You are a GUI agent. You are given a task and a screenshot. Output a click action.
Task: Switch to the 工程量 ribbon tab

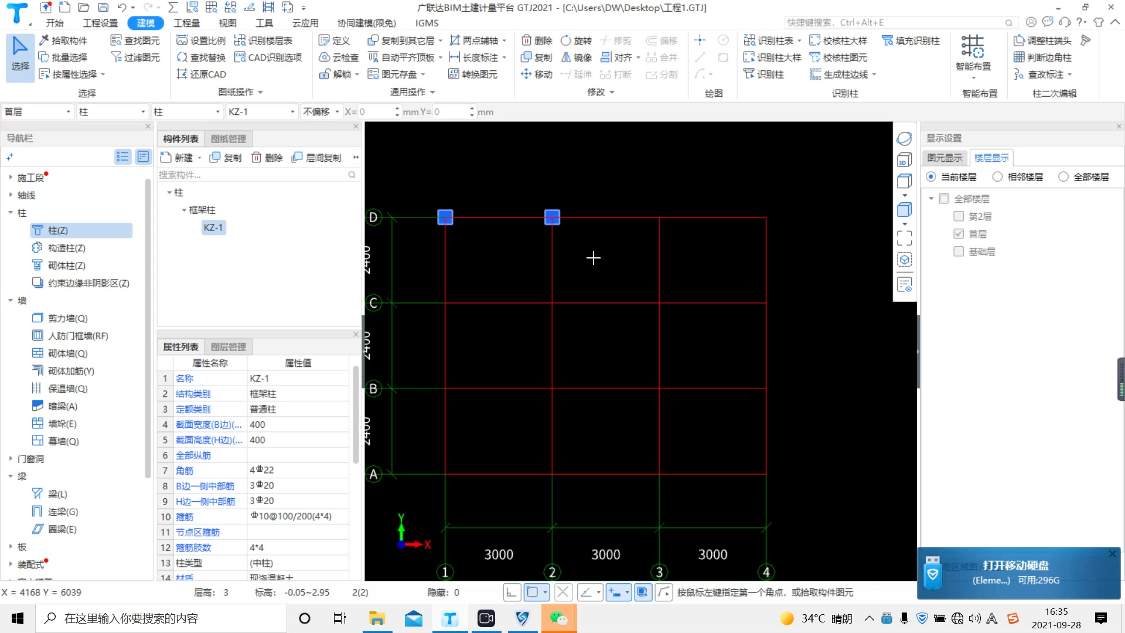pos(187,23)
